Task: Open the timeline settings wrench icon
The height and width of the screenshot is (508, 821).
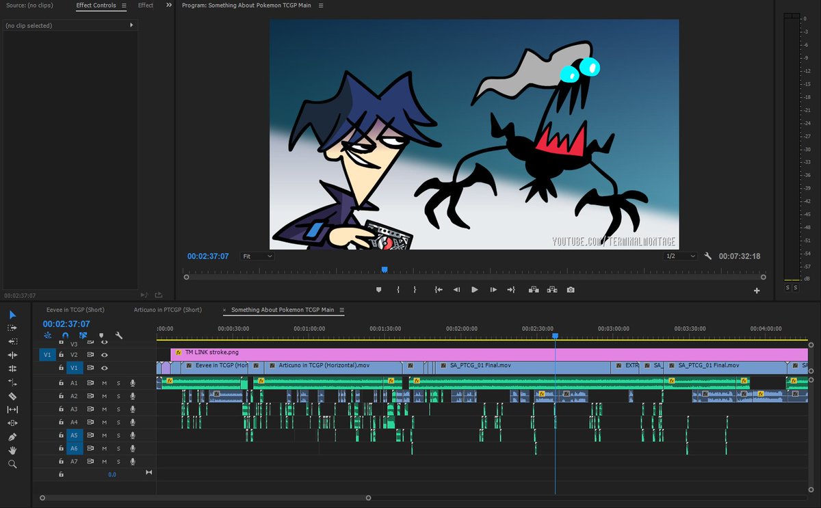Action: 118,335
